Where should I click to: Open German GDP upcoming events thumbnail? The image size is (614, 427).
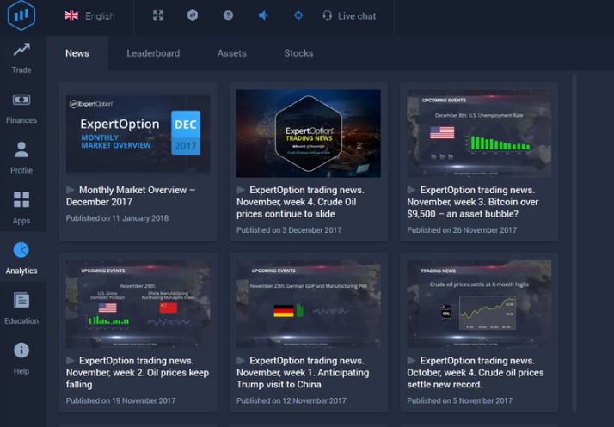pos(309,304)
